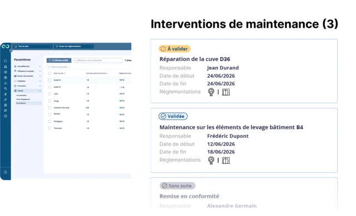The width and height of the screenshot is (356, 216).
Task: Check the box for the Caen row
Action: (x=50, y=94)
